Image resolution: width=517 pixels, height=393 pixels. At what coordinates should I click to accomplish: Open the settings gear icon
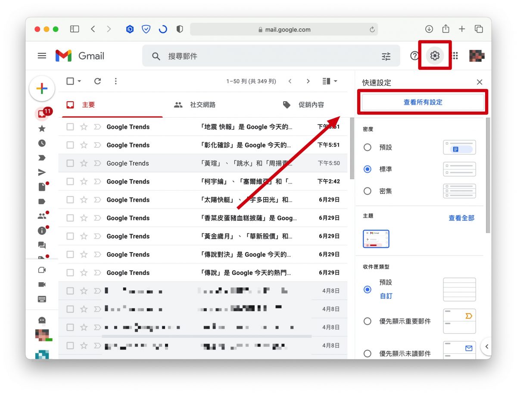[x=435, y=56]
